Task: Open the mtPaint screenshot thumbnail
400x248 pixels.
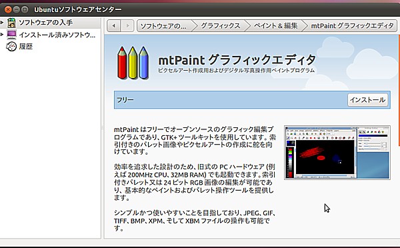Action: click(x=337, y=153)
